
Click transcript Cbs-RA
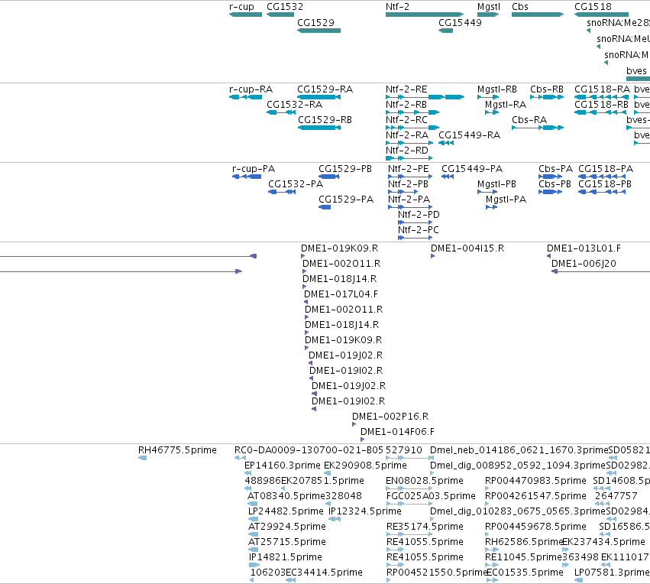click(x=529, y=120)
